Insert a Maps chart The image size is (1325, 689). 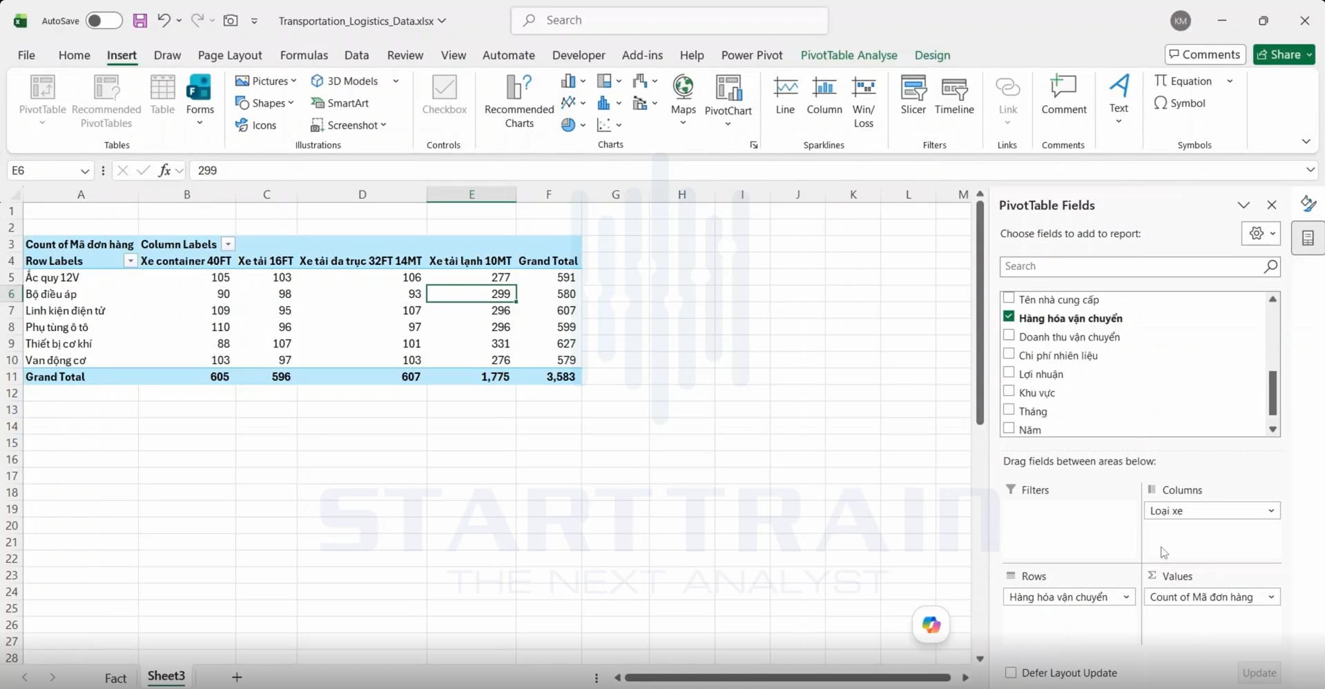683,101
